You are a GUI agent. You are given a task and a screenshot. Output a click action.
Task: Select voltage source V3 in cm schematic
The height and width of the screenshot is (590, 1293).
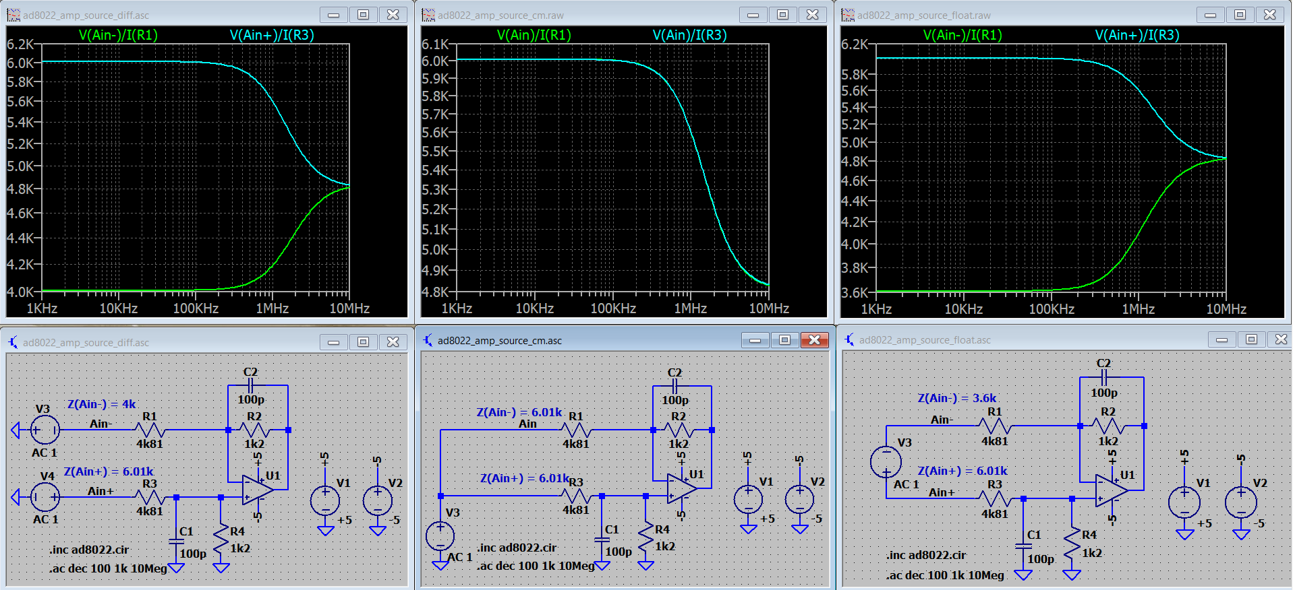pyautogui.click(x=440, y=537)
